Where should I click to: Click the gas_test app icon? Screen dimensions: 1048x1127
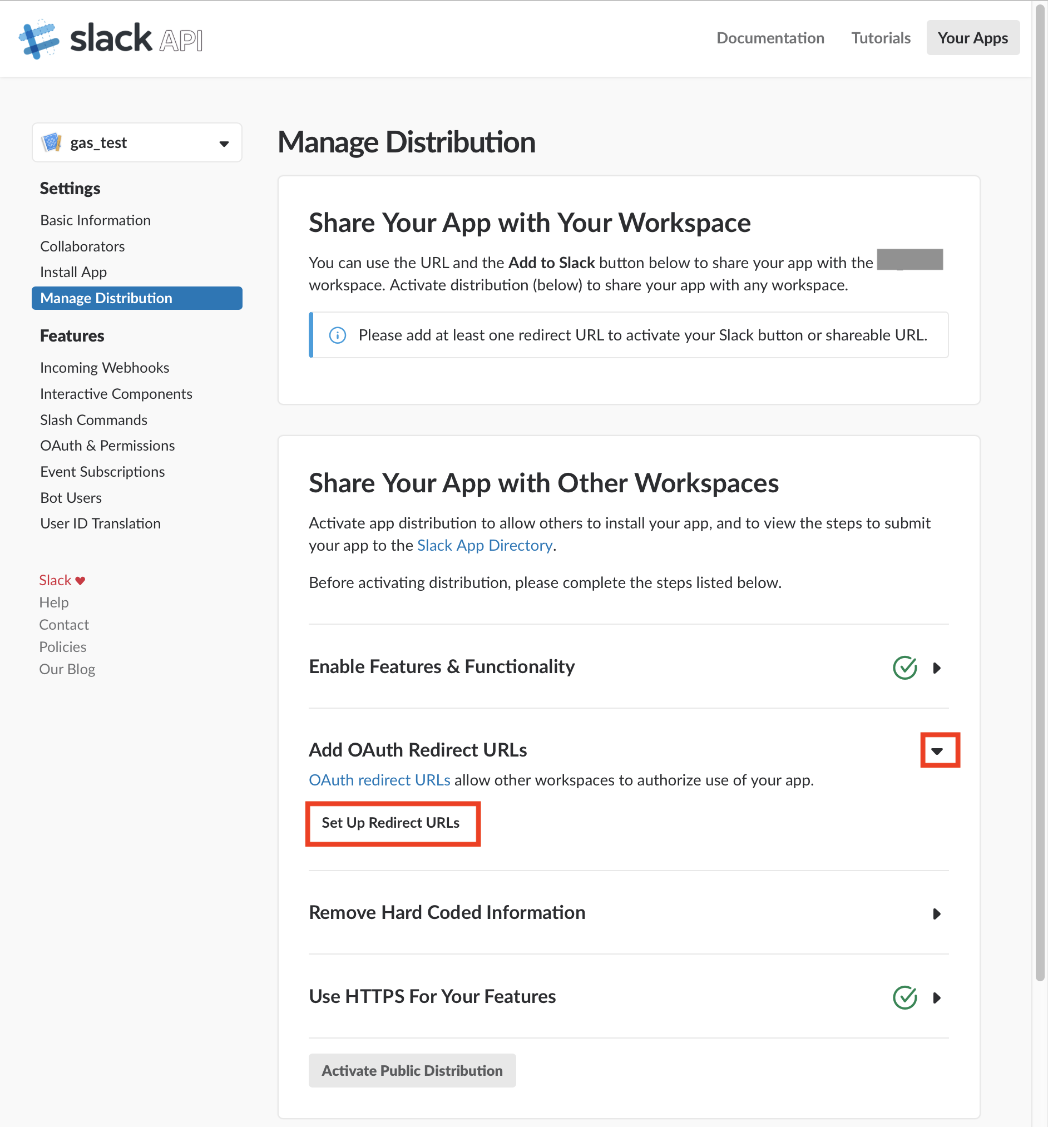tap(52, 142)
